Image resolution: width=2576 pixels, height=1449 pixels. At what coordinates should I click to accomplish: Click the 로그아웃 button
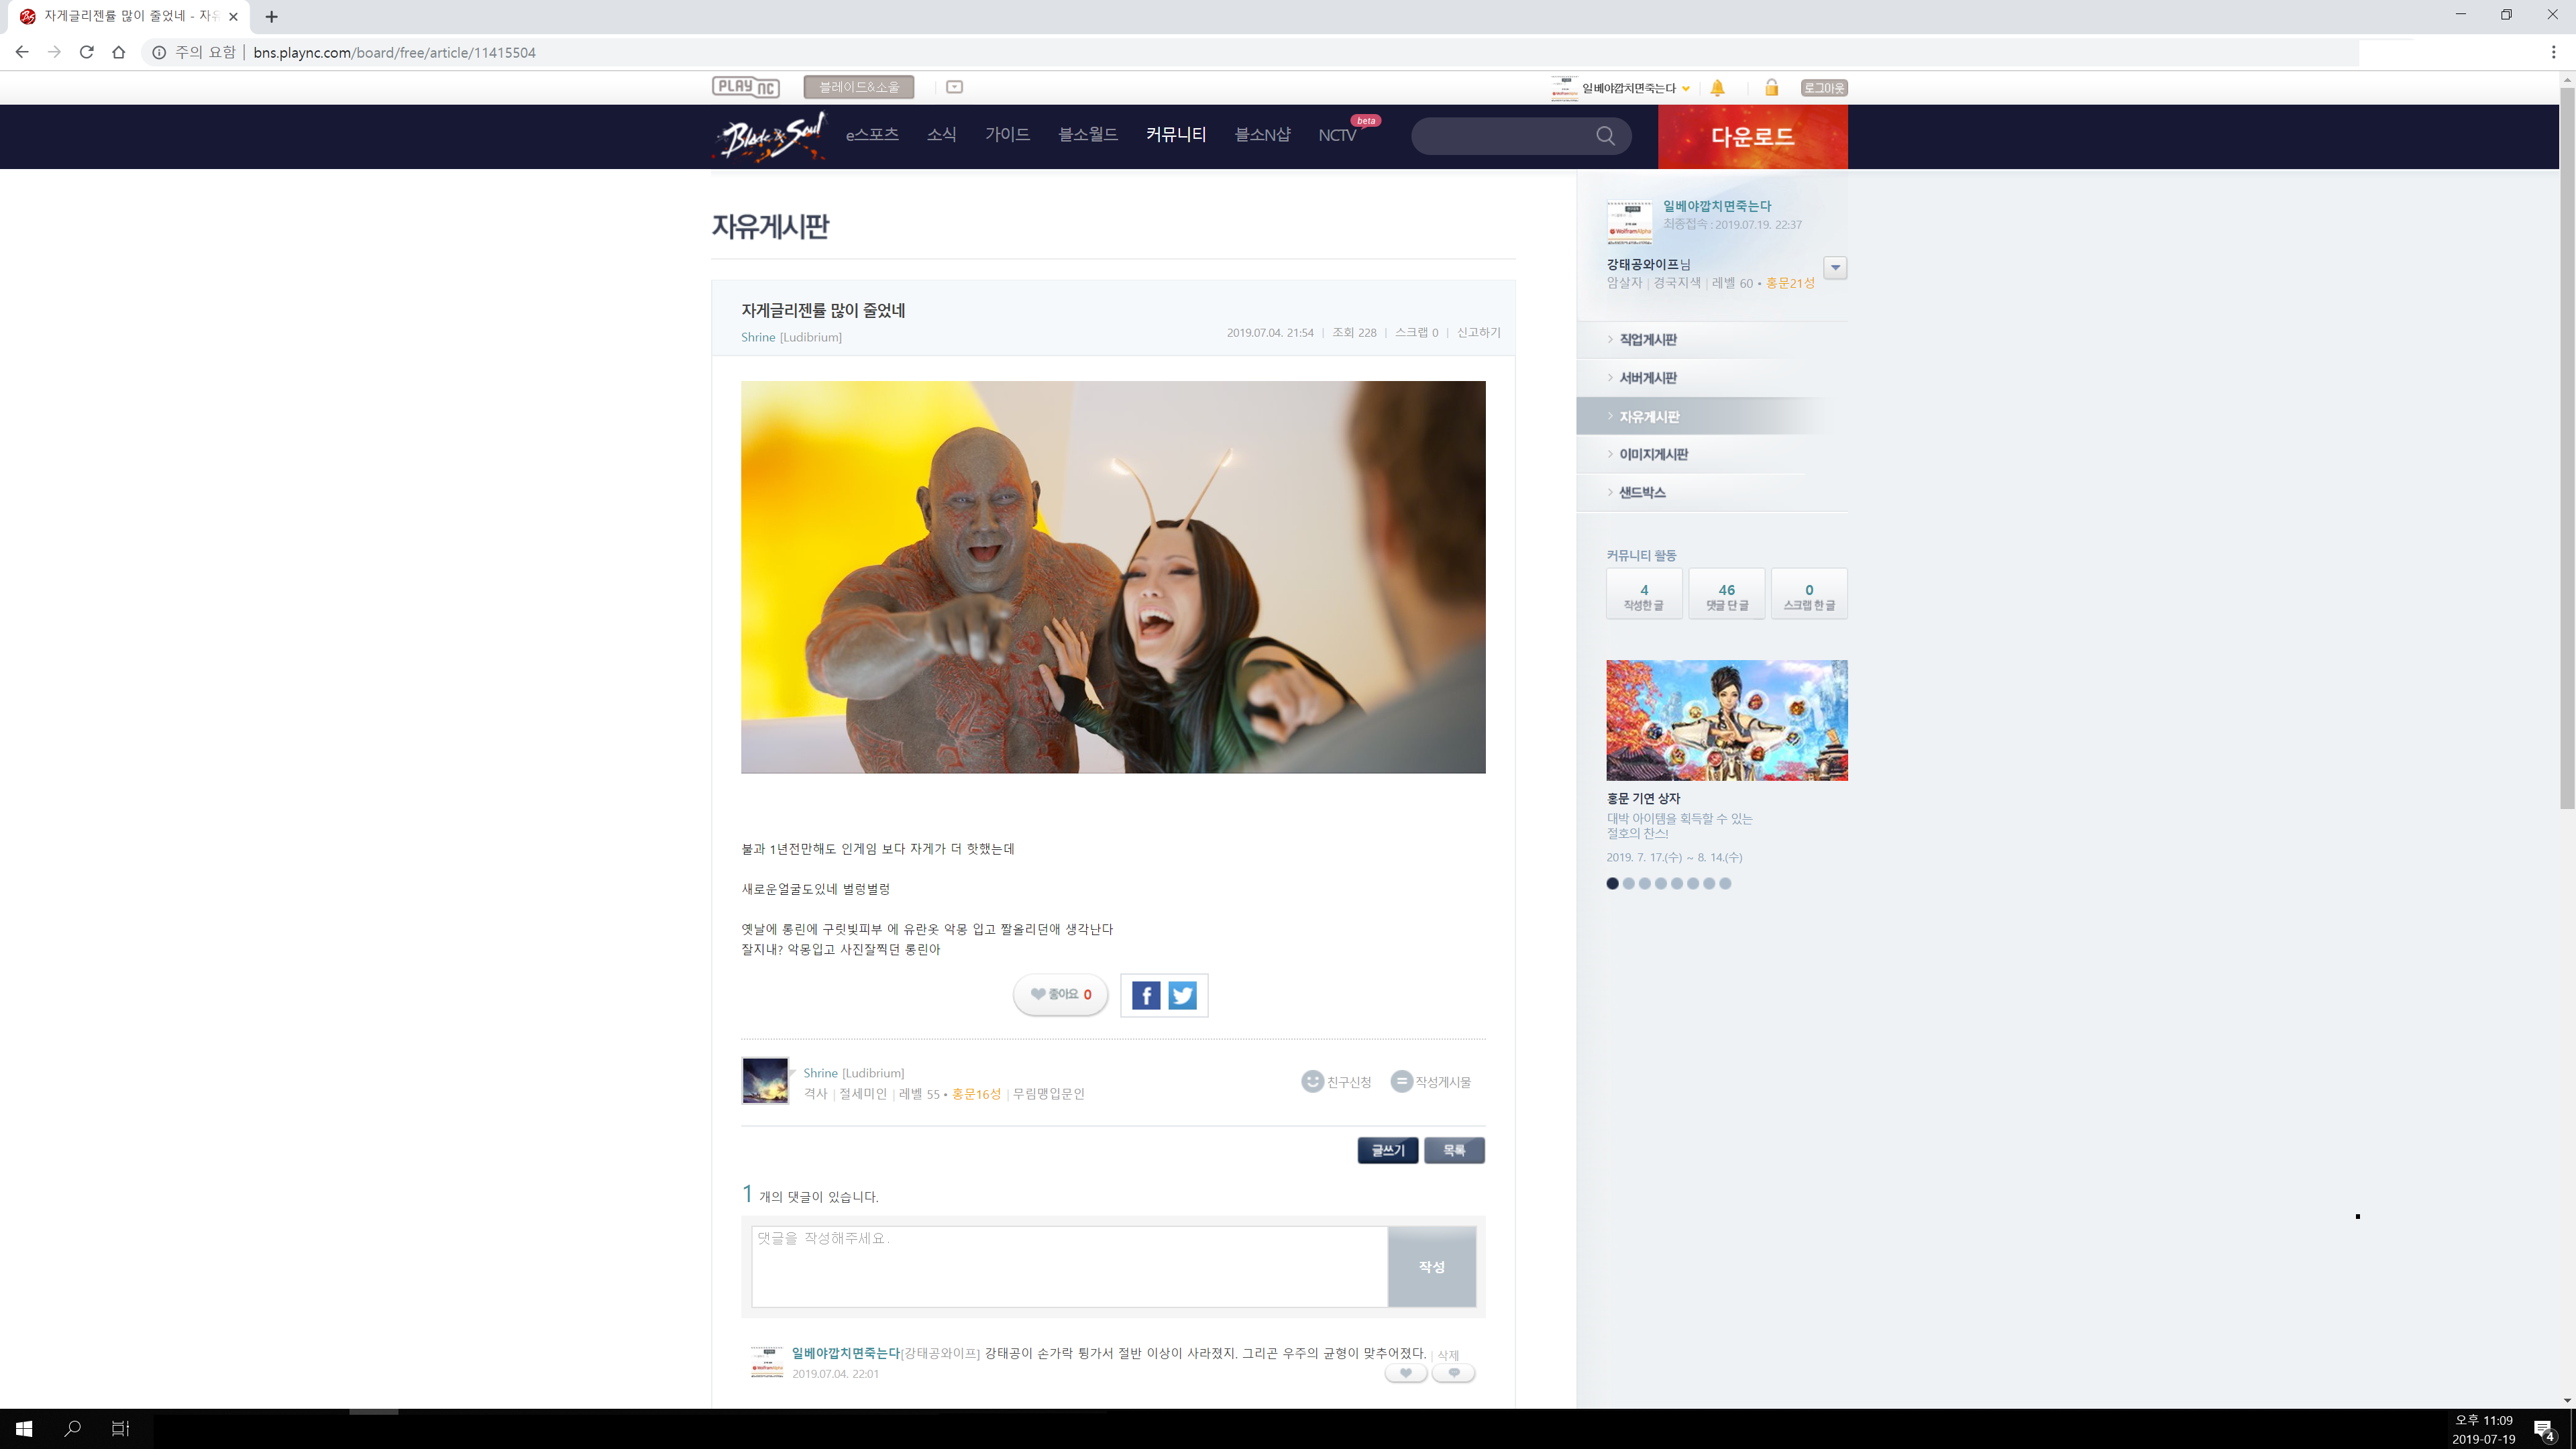click(x=1824, y=88)
